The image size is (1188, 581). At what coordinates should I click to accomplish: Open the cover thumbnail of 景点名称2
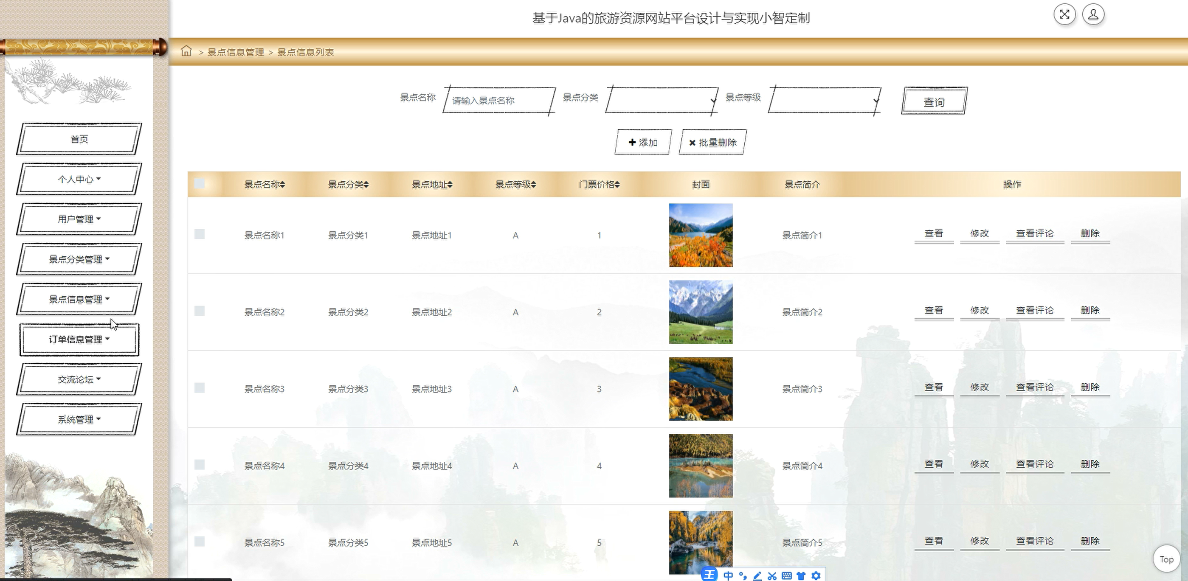pyautogui.click(x=701, y=312)
